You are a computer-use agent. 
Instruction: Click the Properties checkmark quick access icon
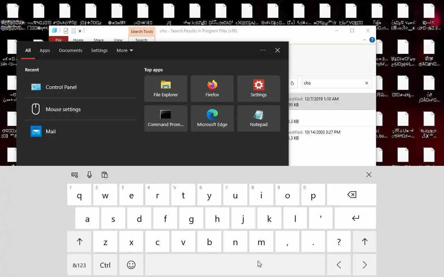tap(66, 31)
